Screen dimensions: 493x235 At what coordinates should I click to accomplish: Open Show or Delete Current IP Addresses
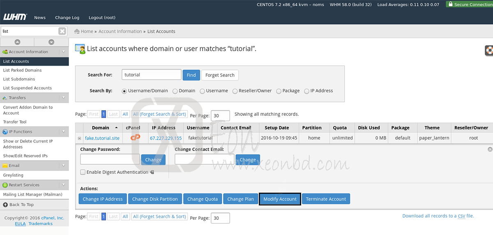tap(28, 144)
